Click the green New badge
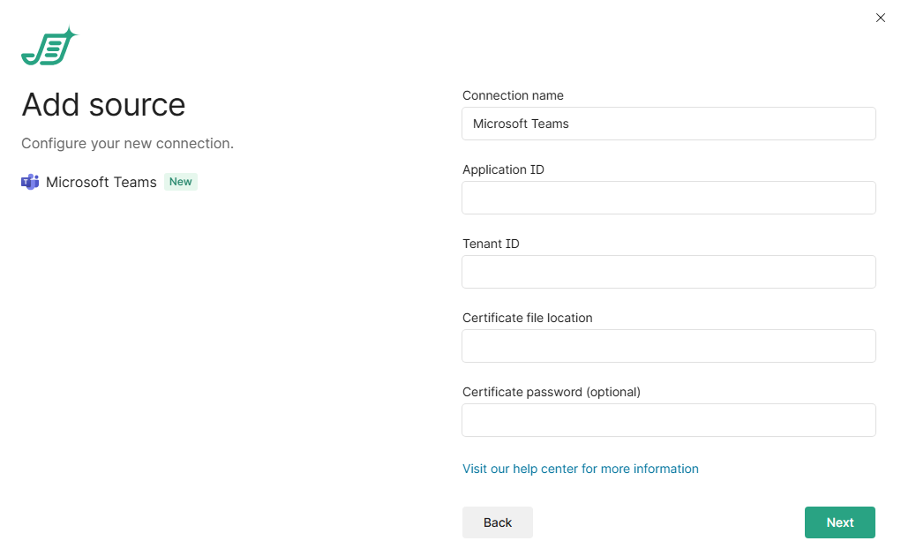The width and height of the screenshot is (901, 556). coord(180,182)
